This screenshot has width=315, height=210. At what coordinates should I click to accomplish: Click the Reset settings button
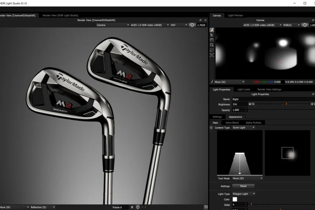(243, 186)
